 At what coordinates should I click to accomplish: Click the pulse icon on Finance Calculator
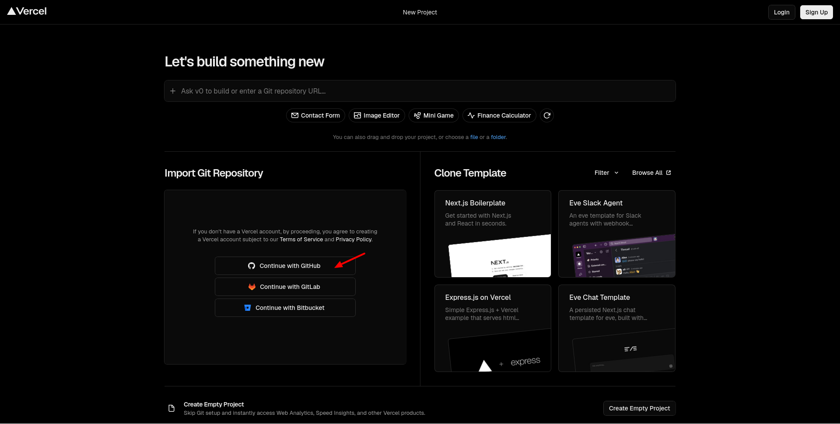471,115
